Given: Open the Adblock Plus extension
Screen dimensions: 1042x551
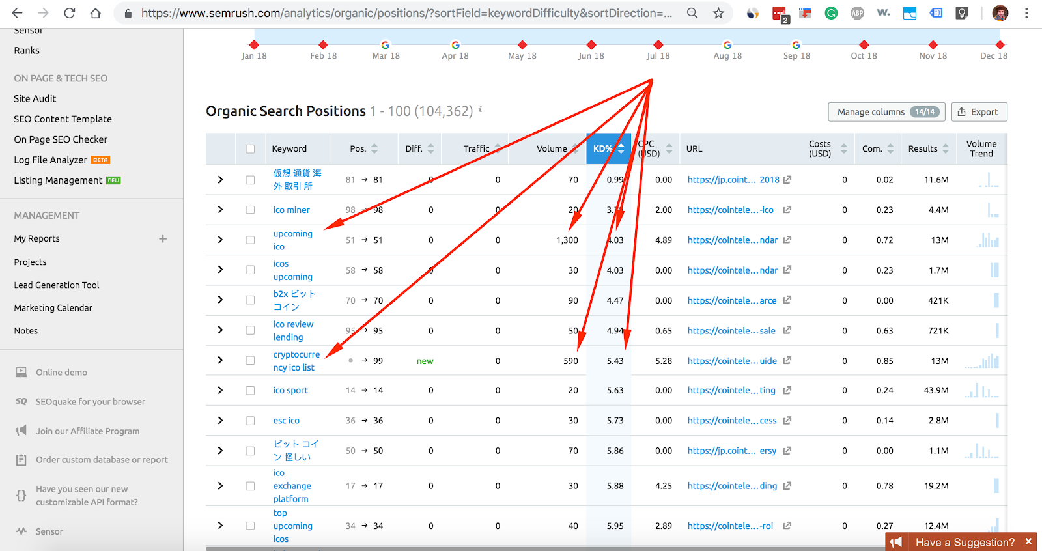Looking at the screenshot, I should 858,13.
